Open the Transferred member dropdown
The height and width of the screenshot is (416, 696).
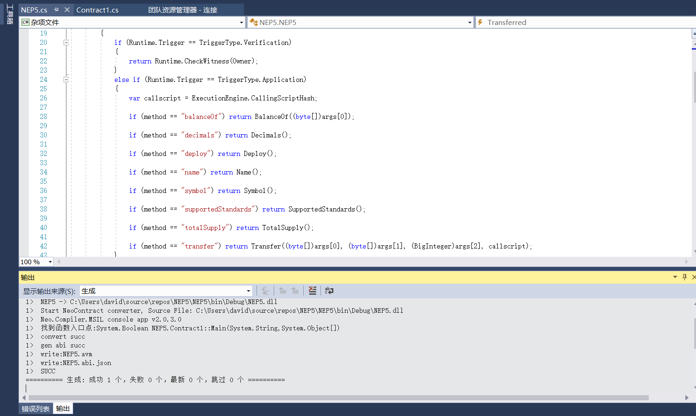(586, 22)
